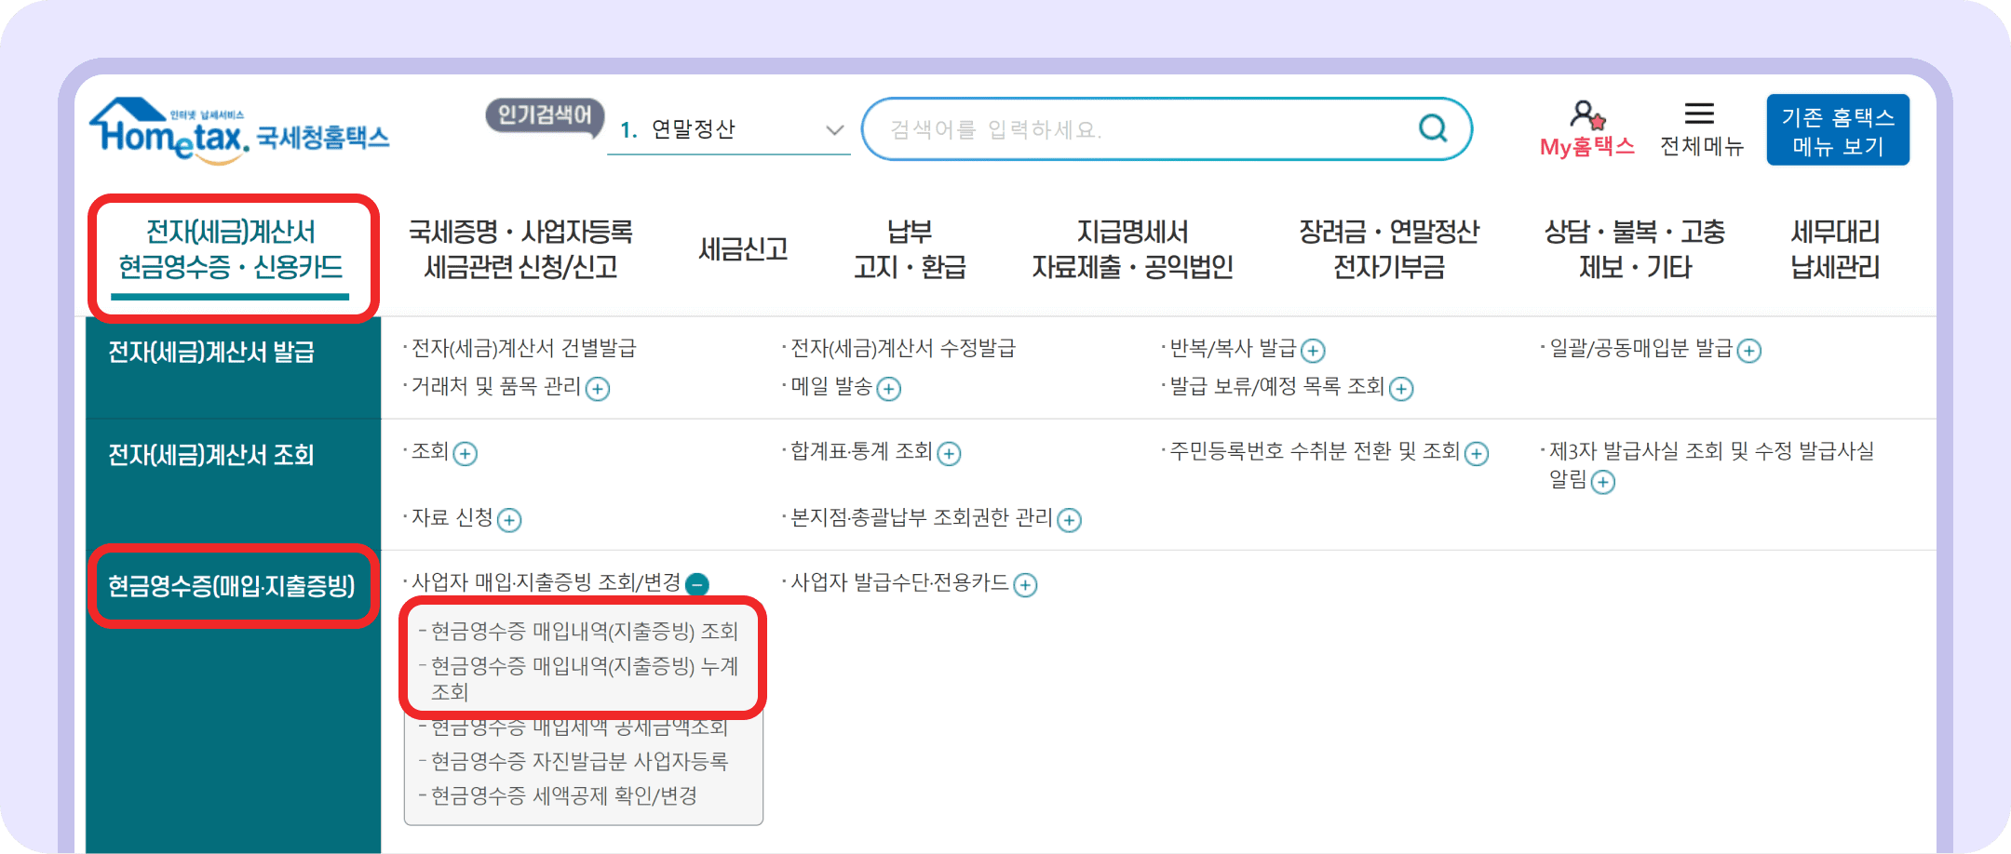Click the search magnifier icon

1431,129
